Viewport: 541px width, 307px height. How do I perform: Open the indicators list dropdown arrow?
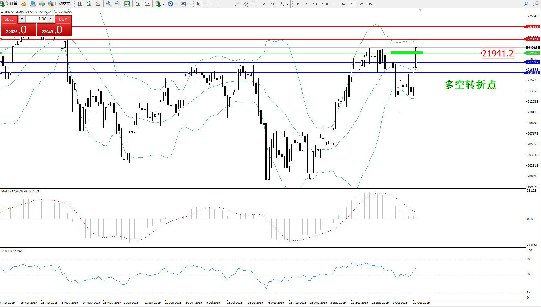[163, 4]
